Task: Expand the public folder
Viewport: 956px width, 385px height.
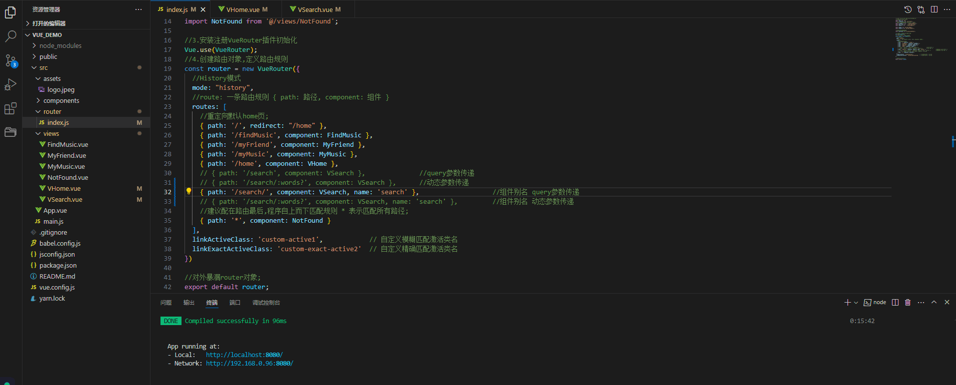Action: pyautogui.click(x=86, y=57)
